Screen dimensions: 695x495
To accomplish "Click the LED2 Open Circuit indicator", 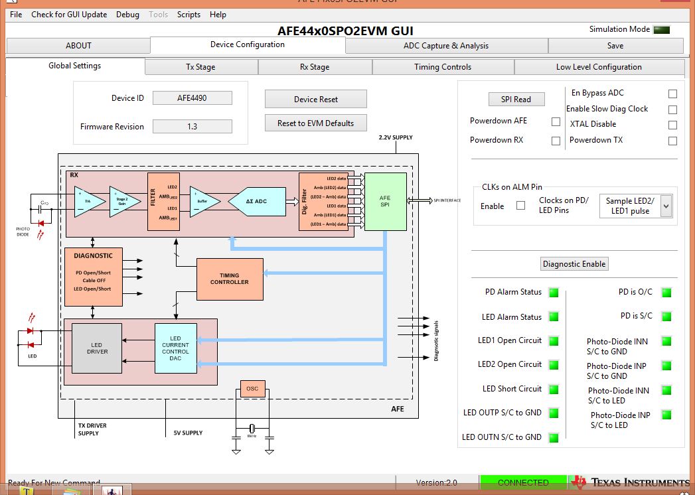I will [554, 365].
